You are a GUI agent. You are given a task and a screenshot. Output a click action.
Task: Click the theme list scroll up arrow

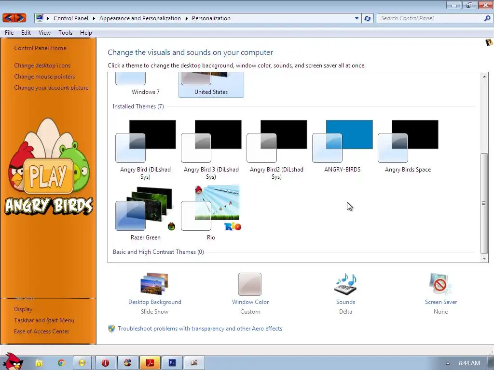[484, 77]
